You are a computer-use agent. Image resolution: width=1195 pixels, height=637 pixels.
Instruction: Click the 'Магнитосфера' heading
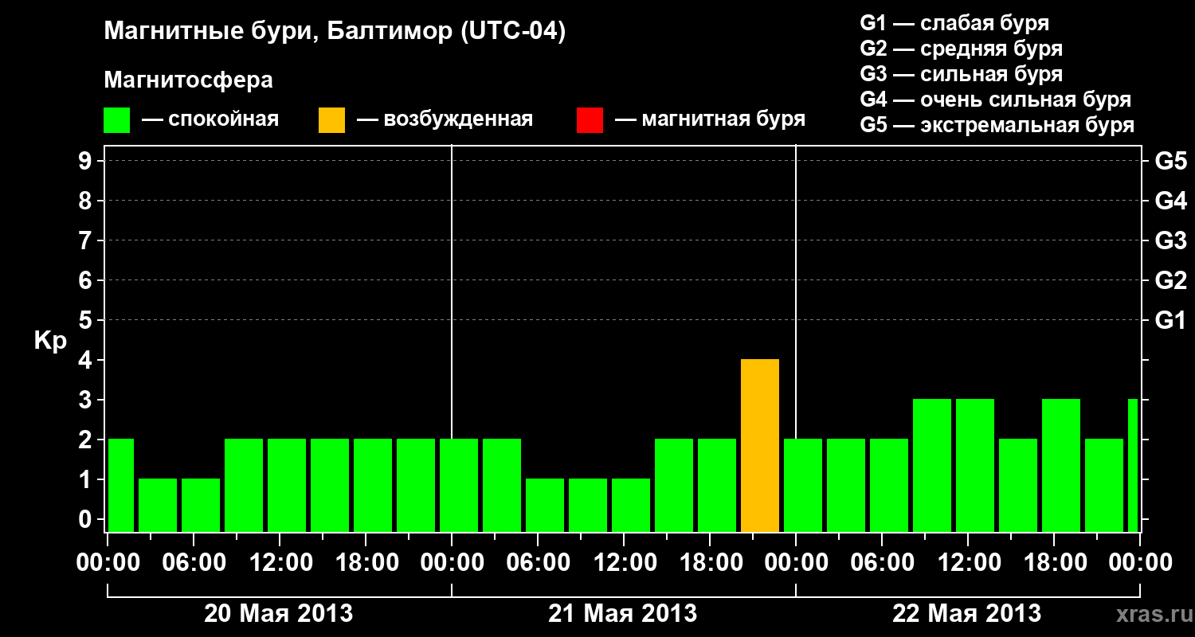click(x=189, y=80)
